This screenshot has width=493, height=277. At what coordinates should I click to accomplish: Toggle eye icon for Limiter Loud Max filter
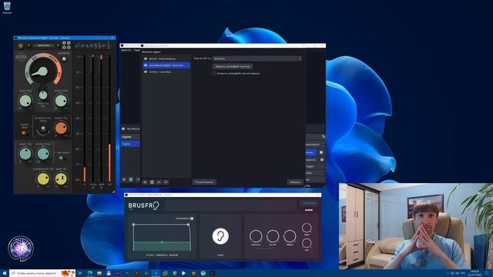pos(146,72)
